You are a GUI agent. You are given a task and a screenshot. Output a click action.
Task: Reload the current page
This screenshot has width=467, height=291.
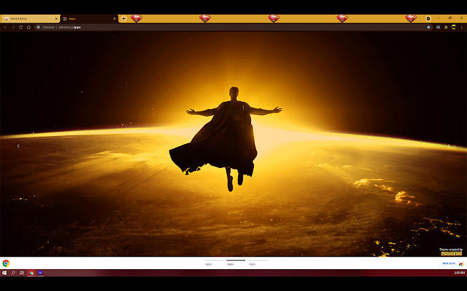tap(20, 27)
